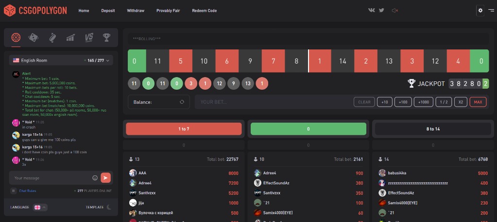Click the red 5 roulette tile
Image resolution: width=497 pixels, height=222 pixels.
pos(181,61)
